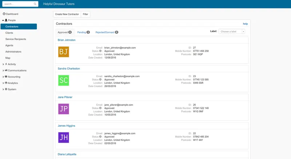The image size is (291, 159).
Task: Click mobile number 07745 123 585
Action: coord(201,80)
